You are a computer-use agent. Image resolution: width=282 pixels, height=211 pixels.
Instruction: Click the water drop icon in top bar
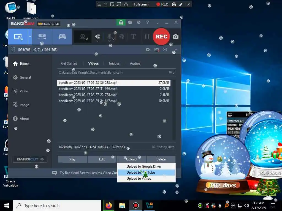(x=126, y=4)
